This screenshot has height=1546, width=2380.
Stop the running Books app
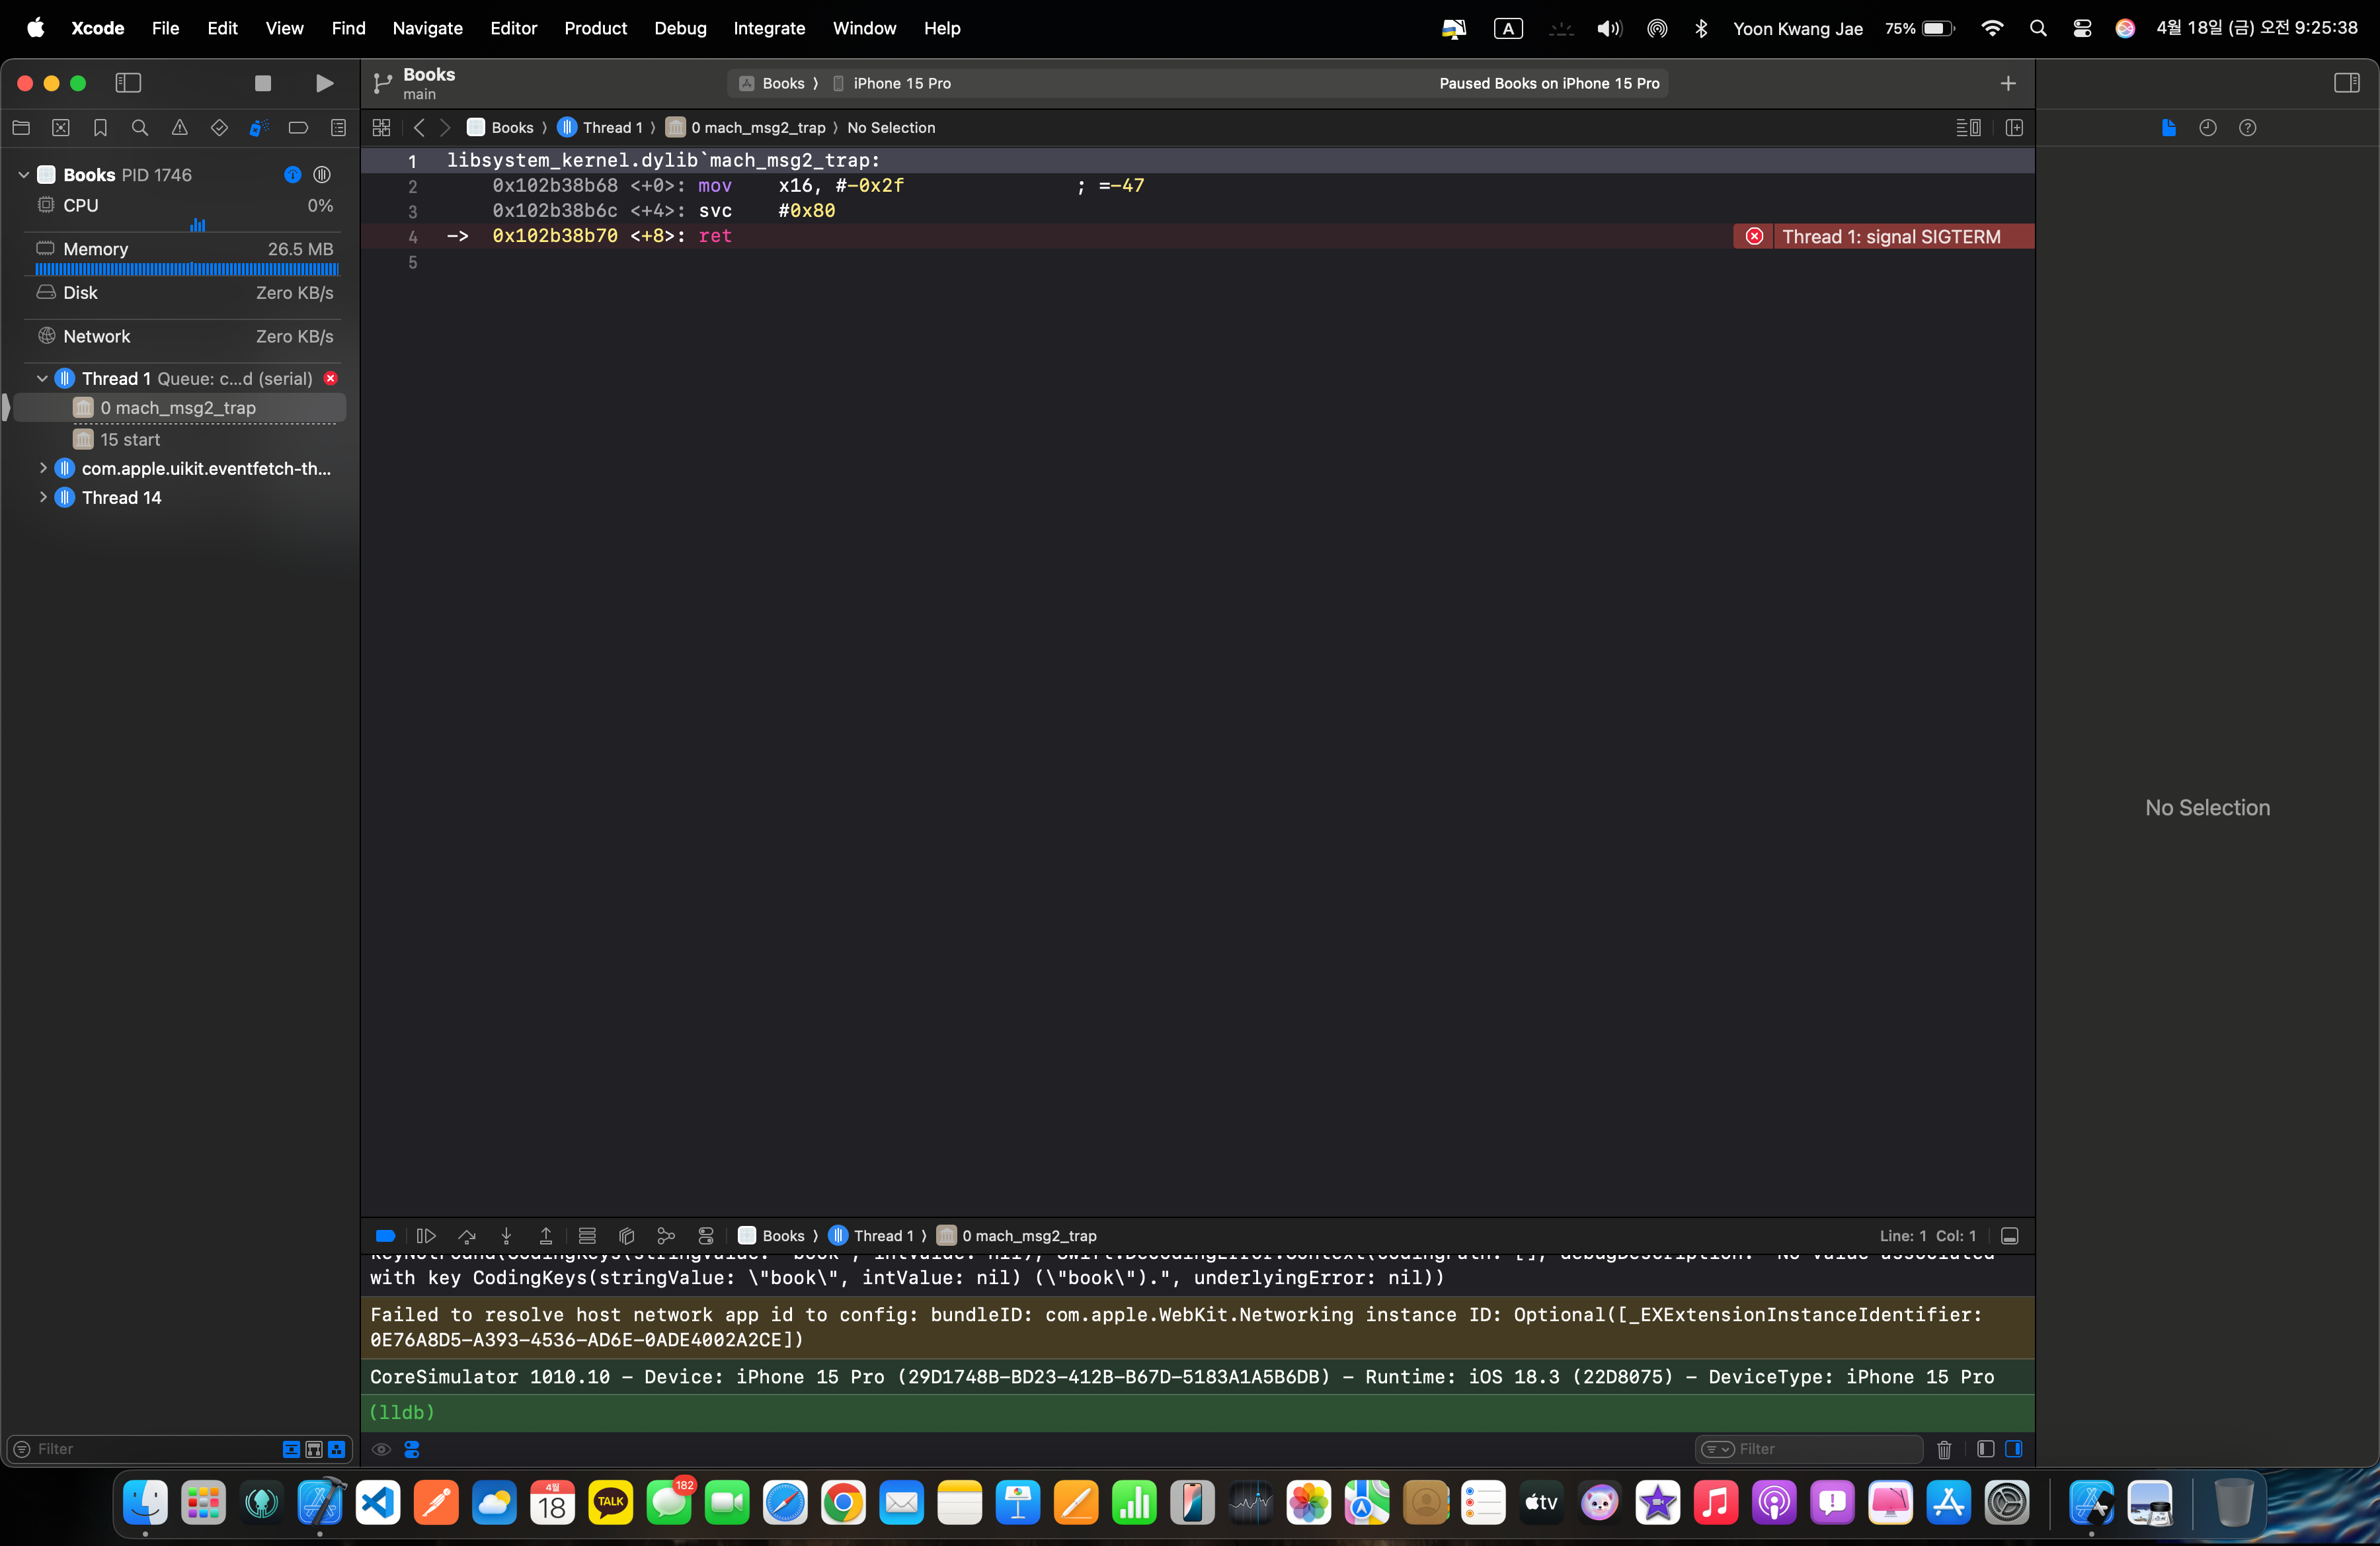(263, 83)
